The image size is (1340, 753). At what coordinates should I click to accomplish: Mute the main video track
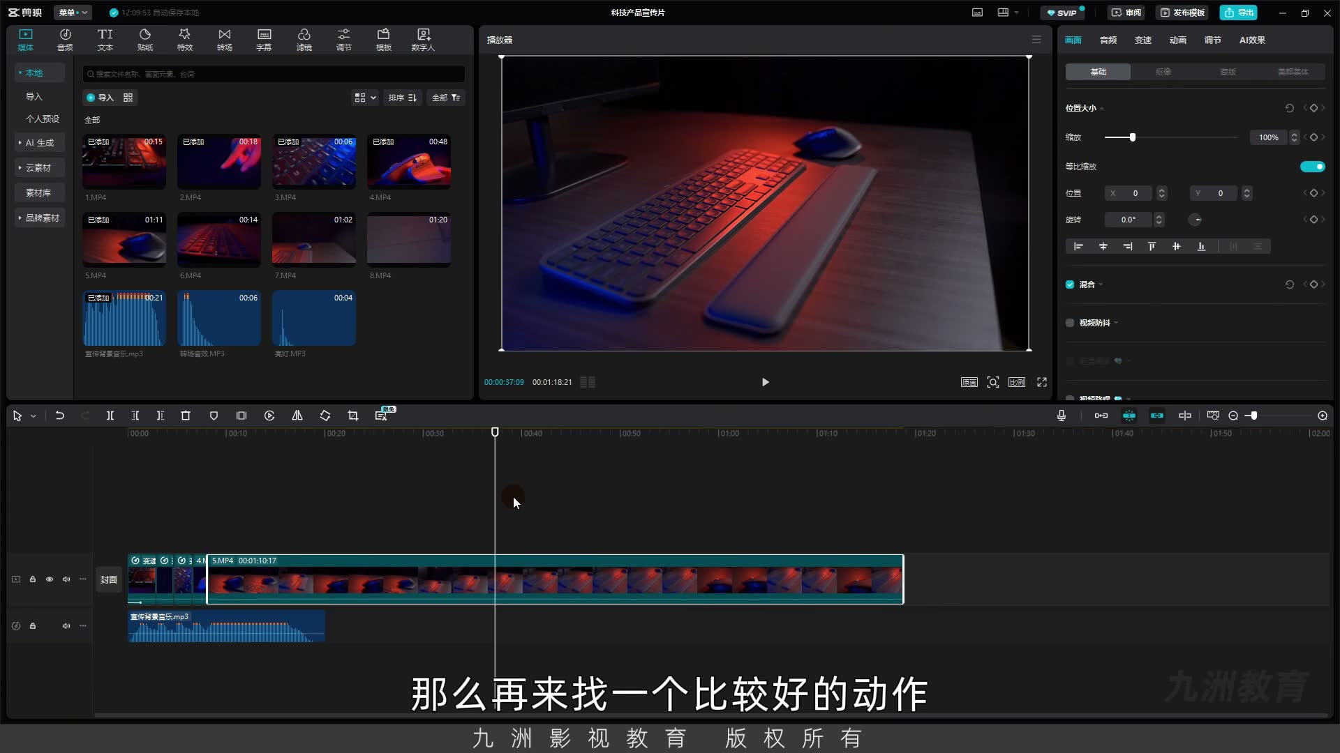66,579
